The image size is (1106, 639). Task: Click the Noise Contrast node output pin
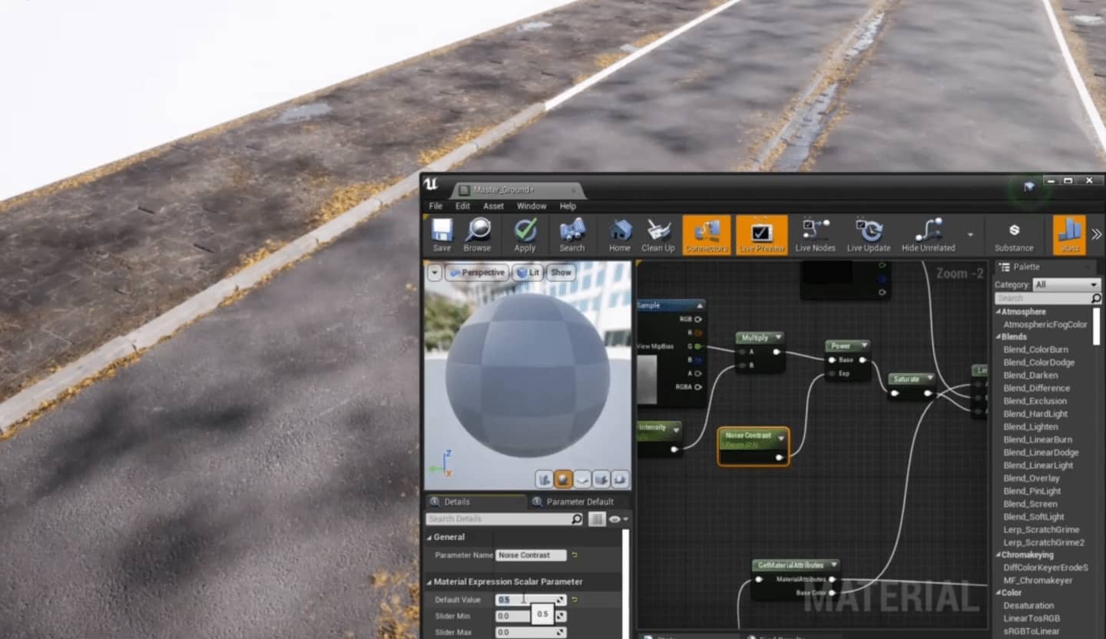[780, 458]
